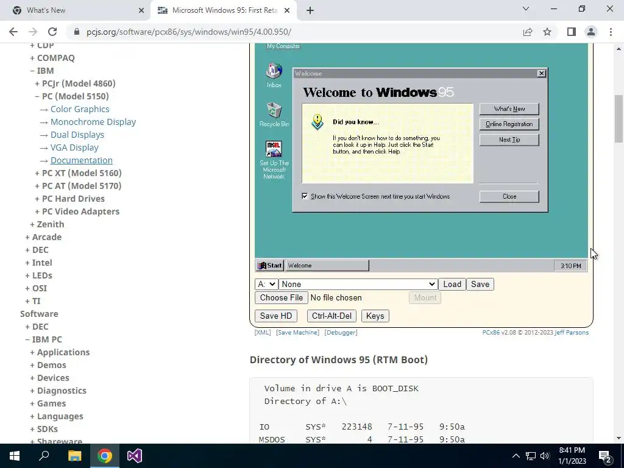Open a new browser tab
Image resolution: width=624 pixels, height=468 pixels.
pos(310,10)
